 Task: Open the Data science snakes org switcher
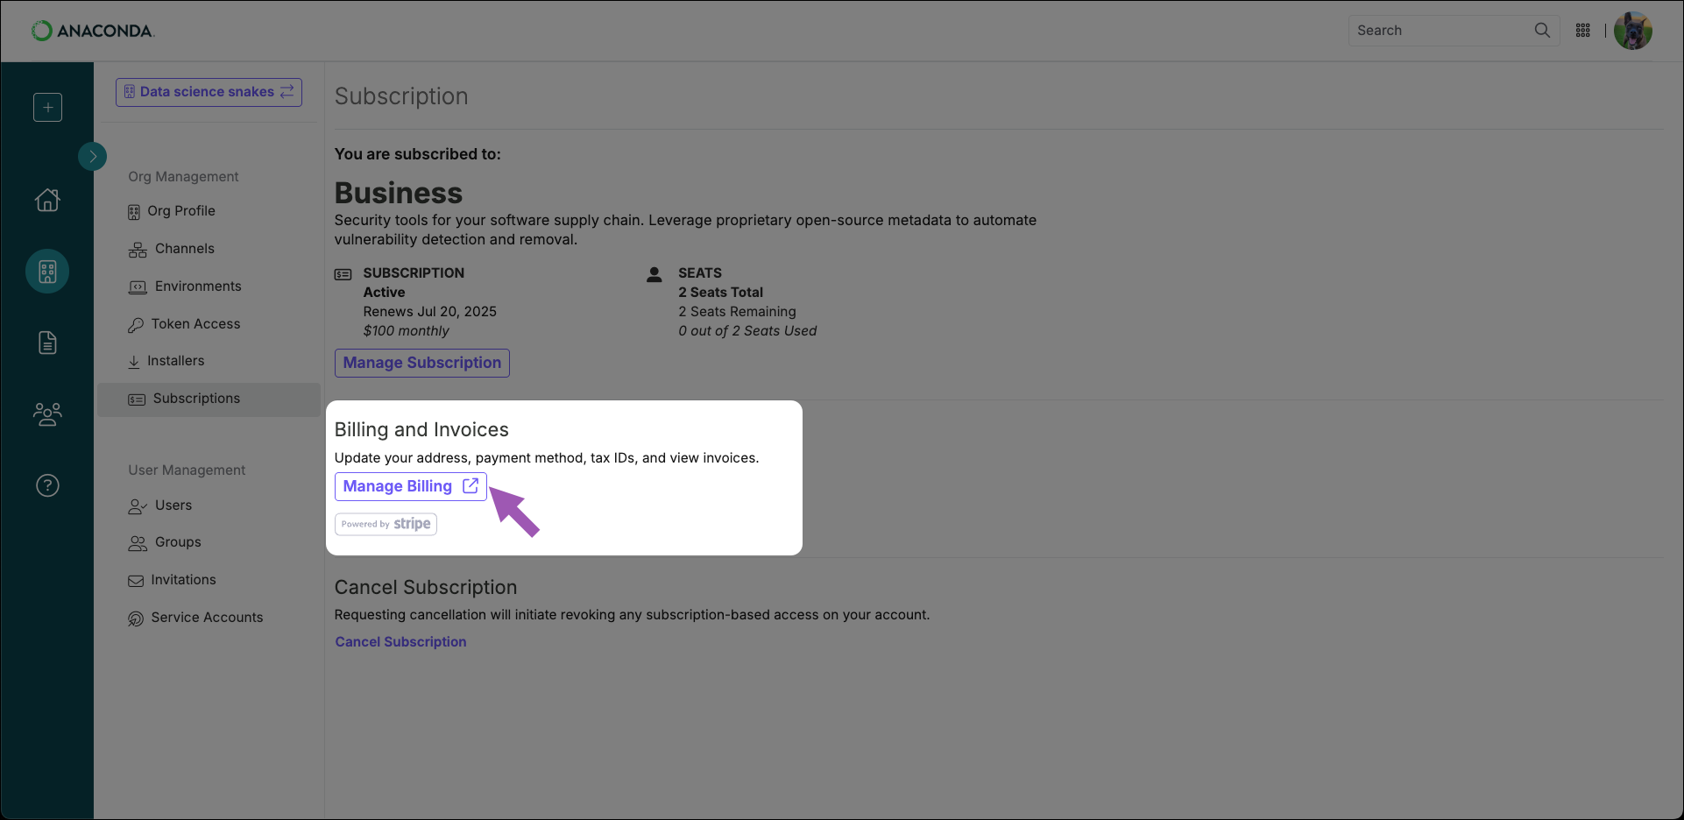click(209, 91)
